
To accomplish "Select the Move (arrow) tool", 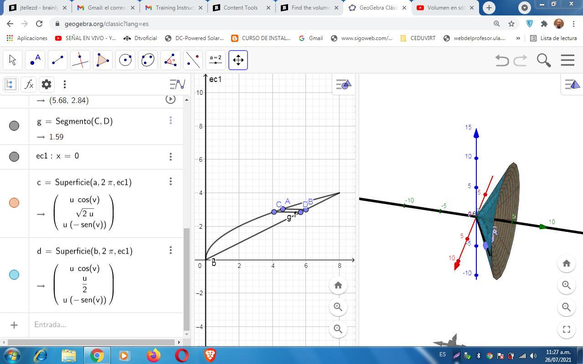I will [x=12, y=60].
